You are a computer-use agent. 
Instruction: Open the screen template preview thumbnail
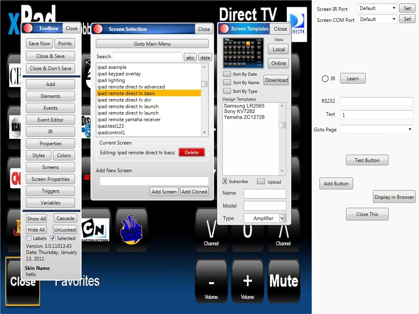pyautogui.click(x=243, y=52)
